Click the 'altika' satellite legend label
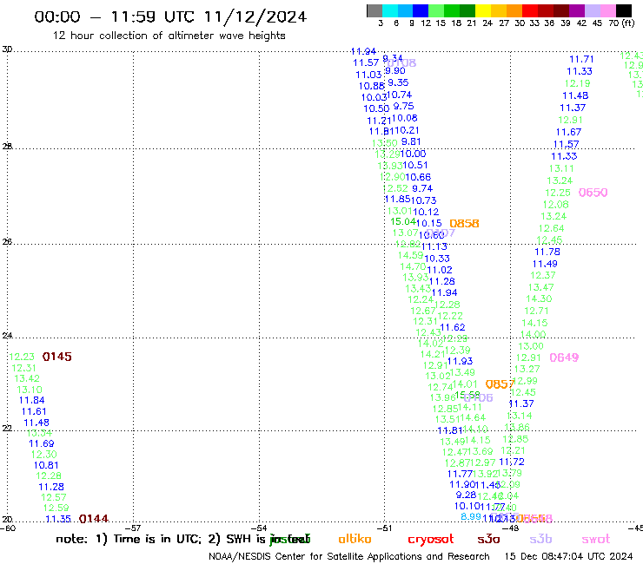 tap(355, 539)
